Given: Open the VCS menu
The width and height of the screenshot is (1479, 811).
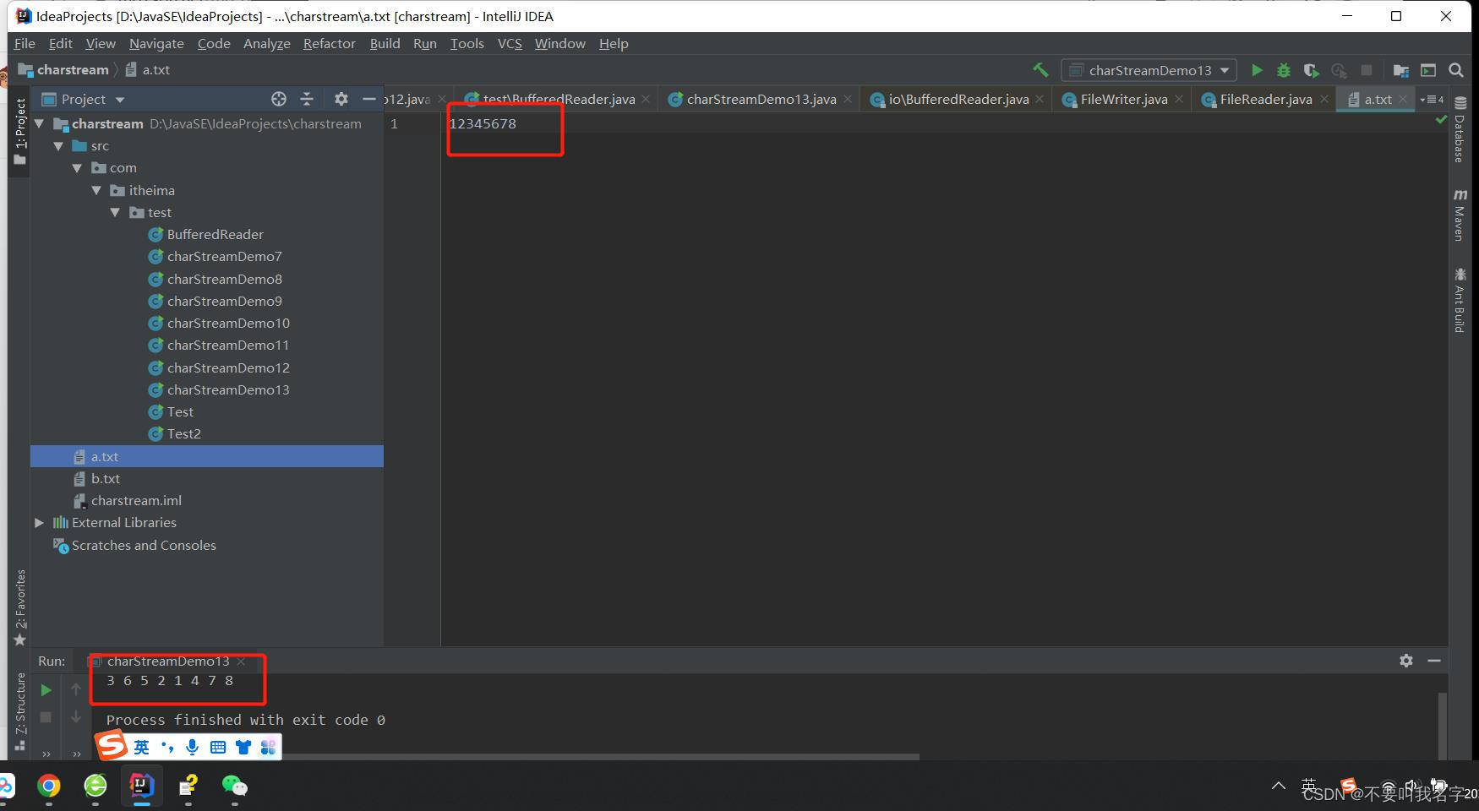Looking at the screenshot, I should [510, 44].
